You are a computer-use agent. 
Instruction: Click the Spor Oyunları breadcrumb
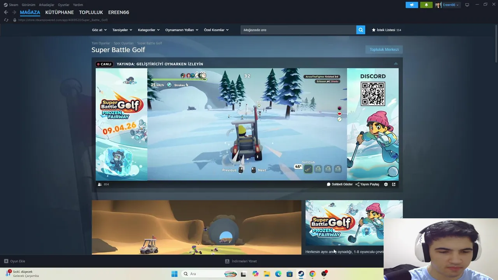pyautogui.click(x=124, y=43)
